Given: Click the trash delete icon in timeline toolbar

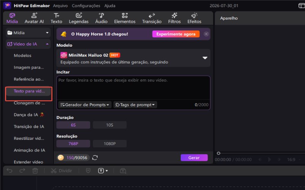Looking at the screenshot, I should tap(35, 171).
